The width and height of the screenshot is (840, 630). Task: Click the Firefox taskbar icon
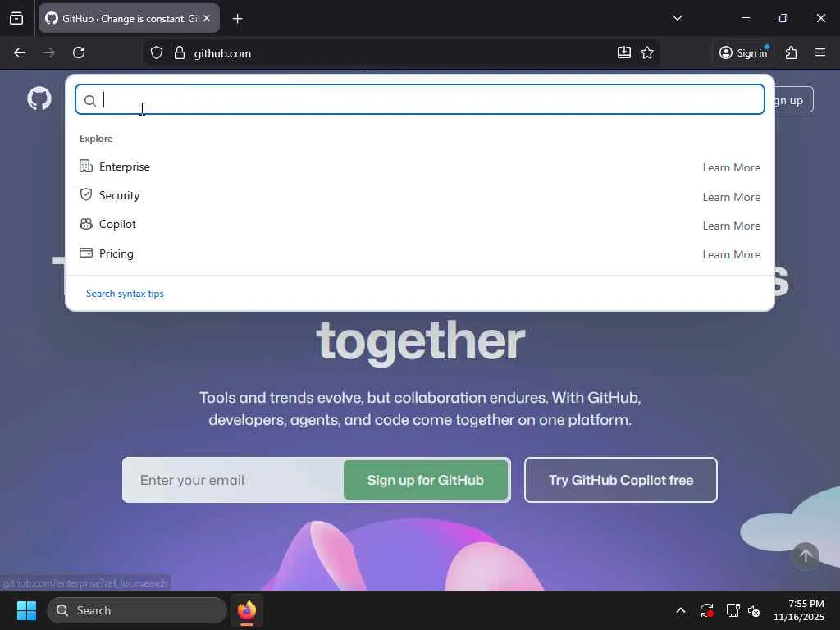247,610
